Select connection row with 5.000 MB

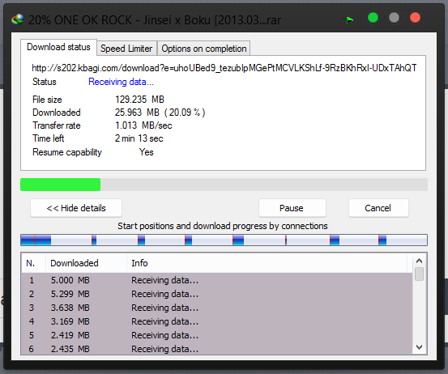coord(217,280)
